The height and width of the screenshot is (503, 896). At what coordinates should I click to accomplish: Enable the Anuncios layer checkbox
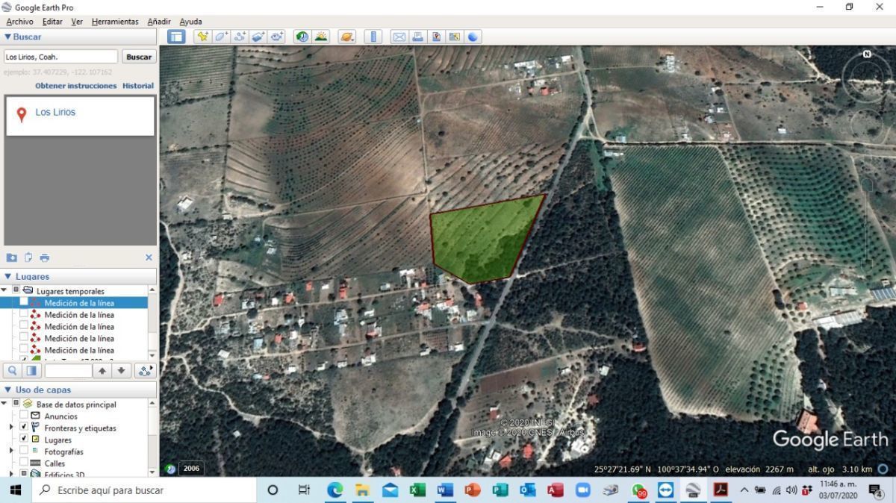tap(24, 416)
